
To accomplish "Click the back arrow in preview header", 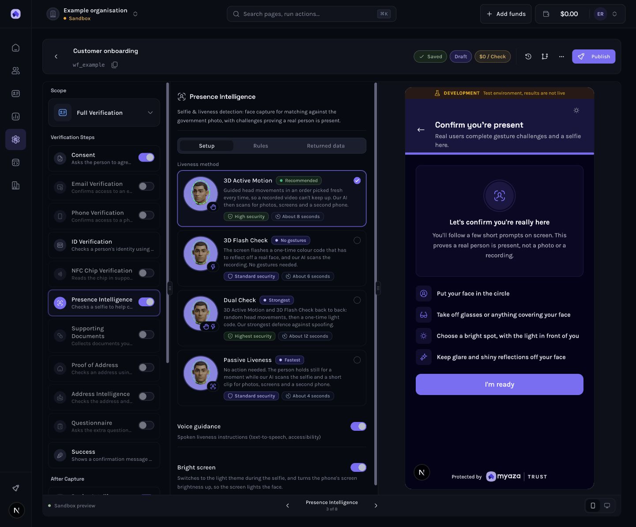I will point(421,130).
